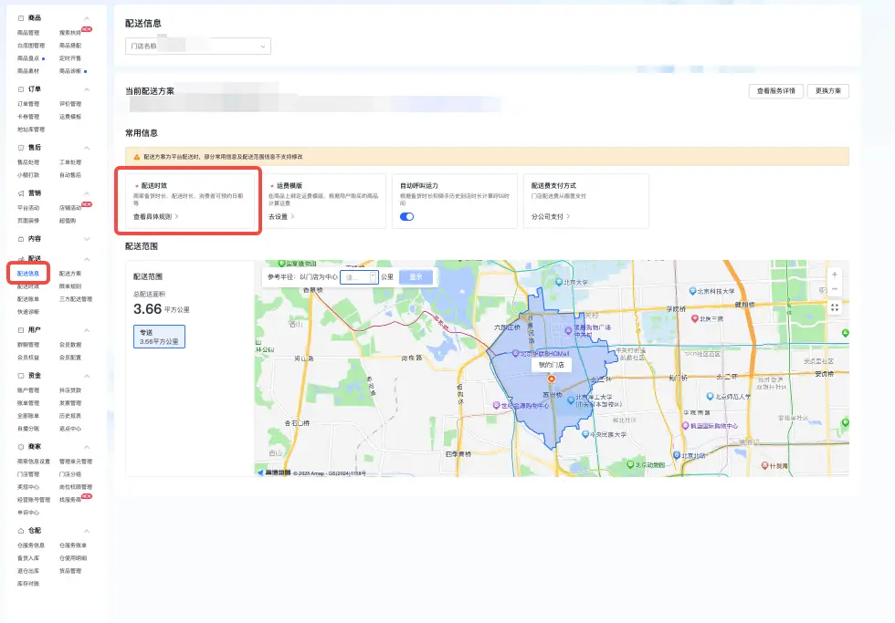The image size is (895, 623).
Task: Open 会员数据 in the sidebar
Action: pos(70,345)
